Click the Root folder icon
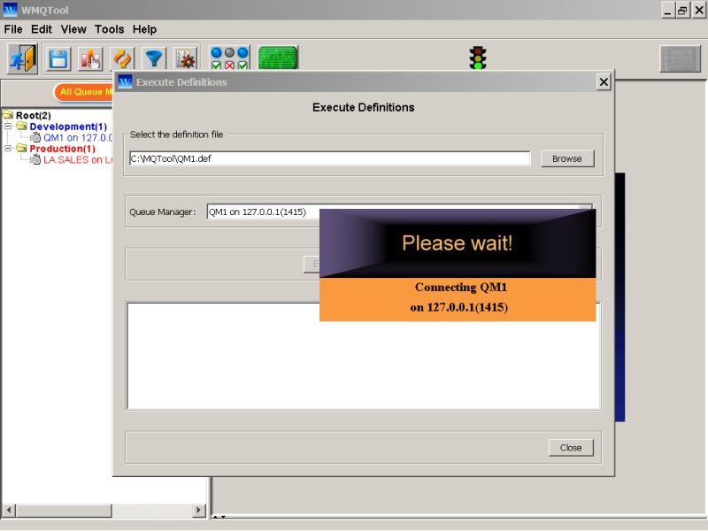Viewport: 708px width, 531px height. (8, 114)
